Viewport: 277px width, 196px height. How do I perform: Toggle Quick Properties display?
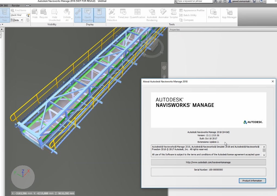coord(88,14)
